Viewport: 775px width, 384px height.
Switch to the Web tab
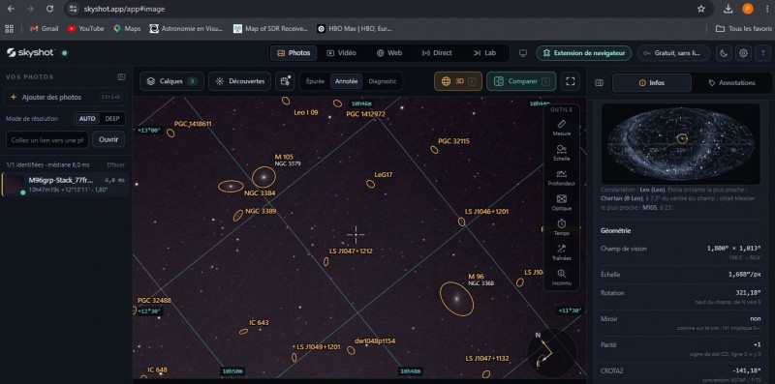[x=389, y=53]
